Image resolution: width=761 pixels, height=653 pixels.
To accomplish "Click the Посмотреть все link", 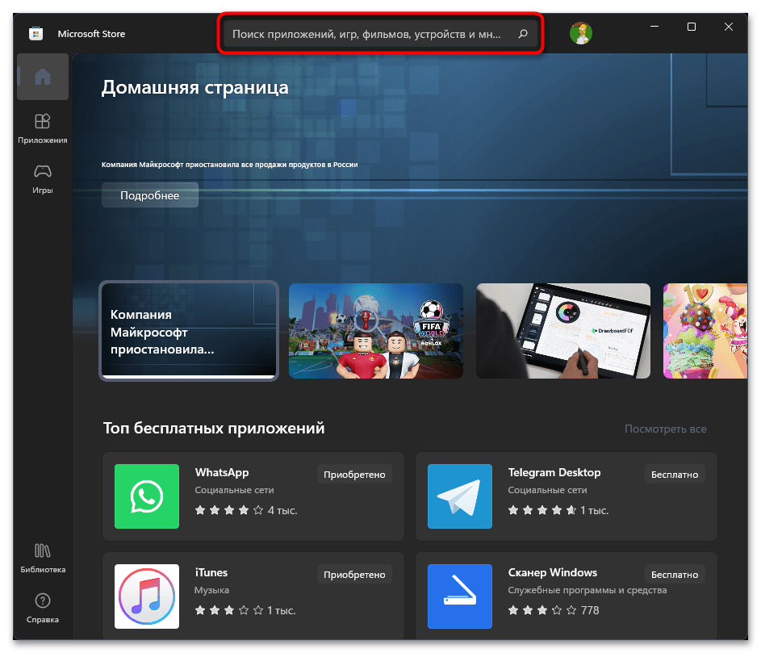I will point(665,429).
